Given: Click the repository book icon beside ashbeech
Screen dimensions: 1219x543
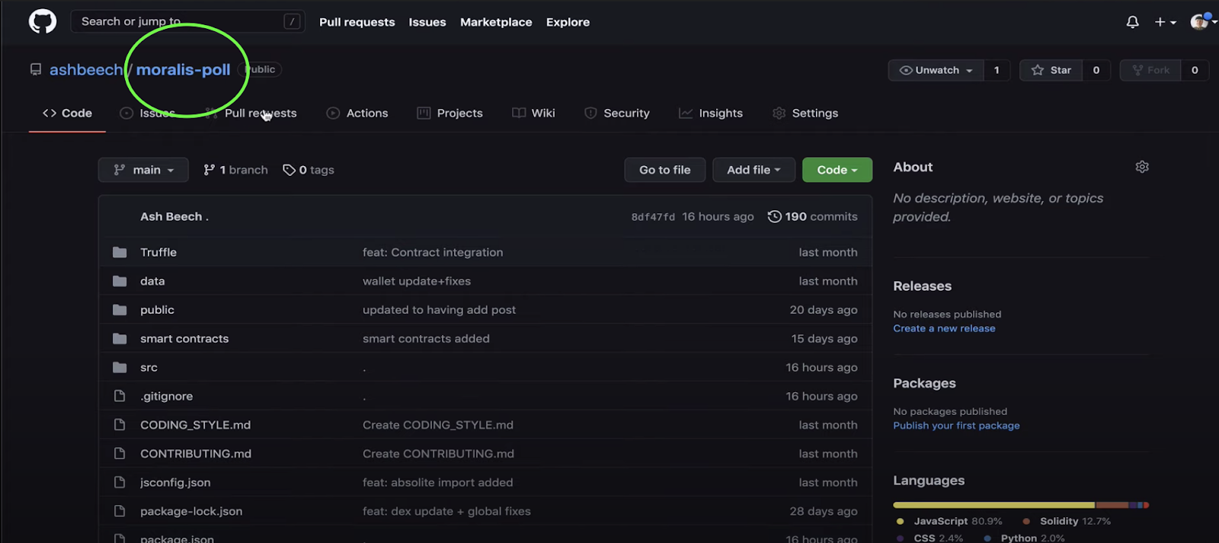Looking at the screenshot, I should point(36,69).
